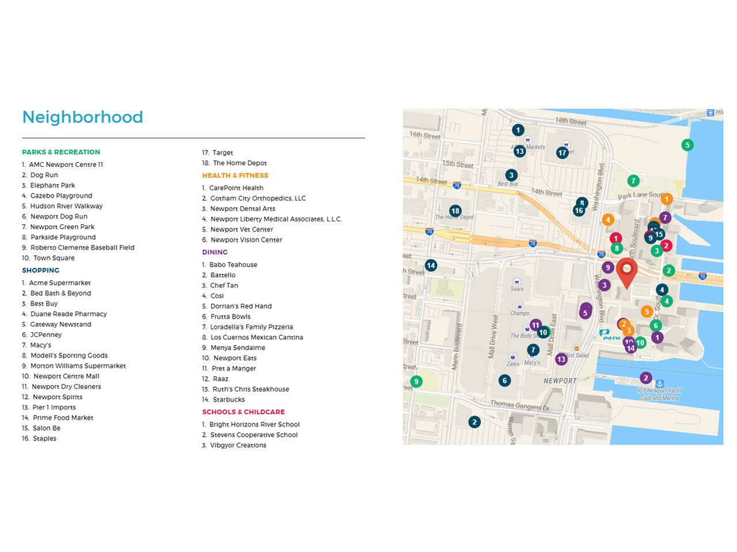Image resolution: width=737 pixels, height=552 pixels.
Task: Select purple marker 13 near Just Salad
Action: coord(561,359)
